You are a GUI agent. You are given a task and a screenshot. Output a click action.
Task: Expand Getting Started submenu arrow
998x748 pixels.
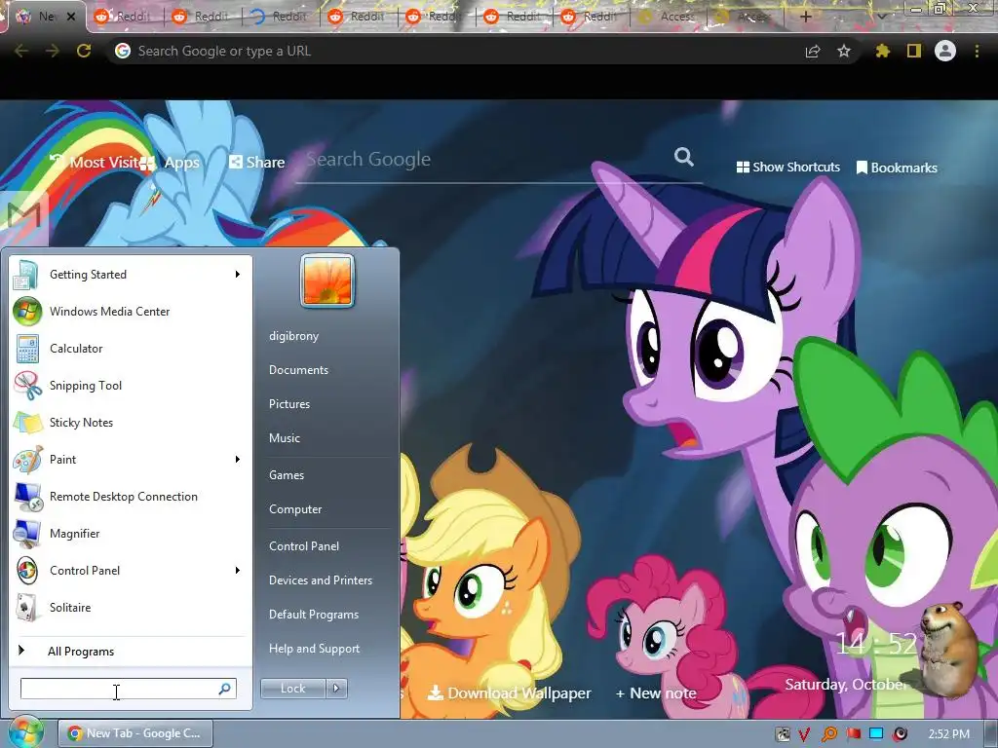238,275
